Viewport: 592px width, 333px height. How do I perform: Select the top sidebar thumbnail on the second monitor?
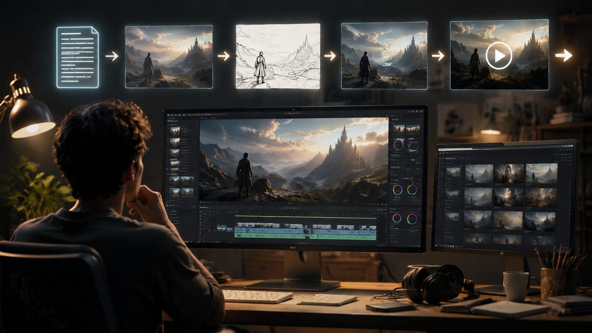point(453,171)
